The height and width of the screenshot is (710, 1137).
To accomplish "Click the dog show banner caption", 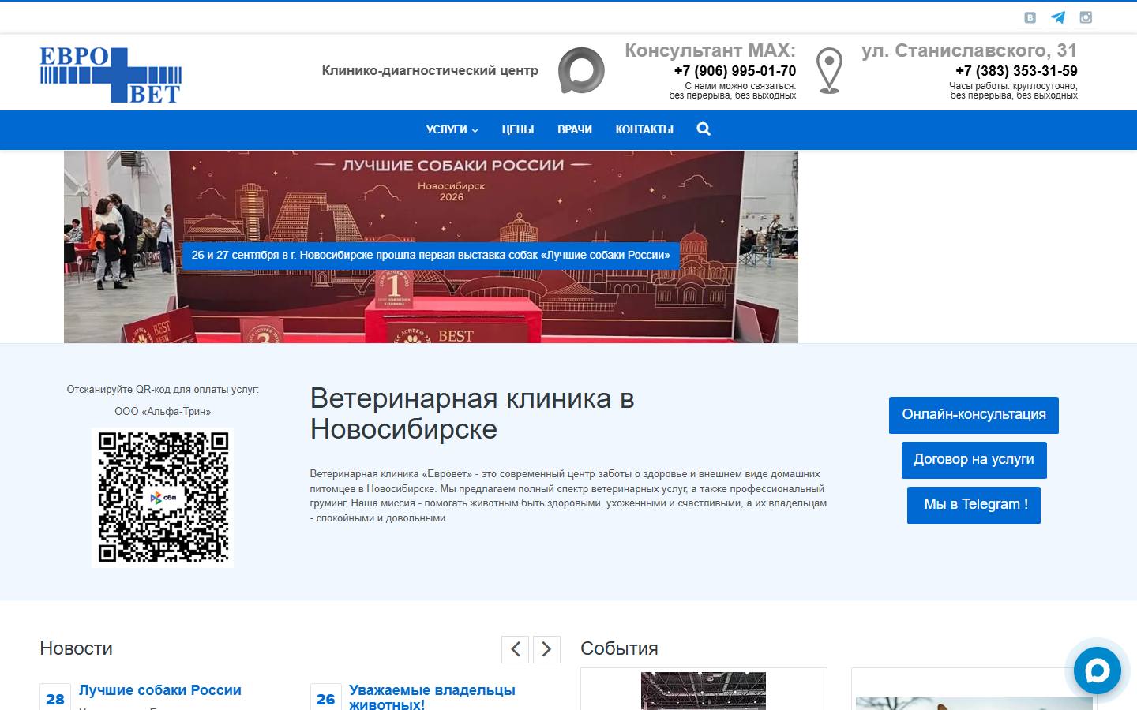I will (x=431, y=256).
